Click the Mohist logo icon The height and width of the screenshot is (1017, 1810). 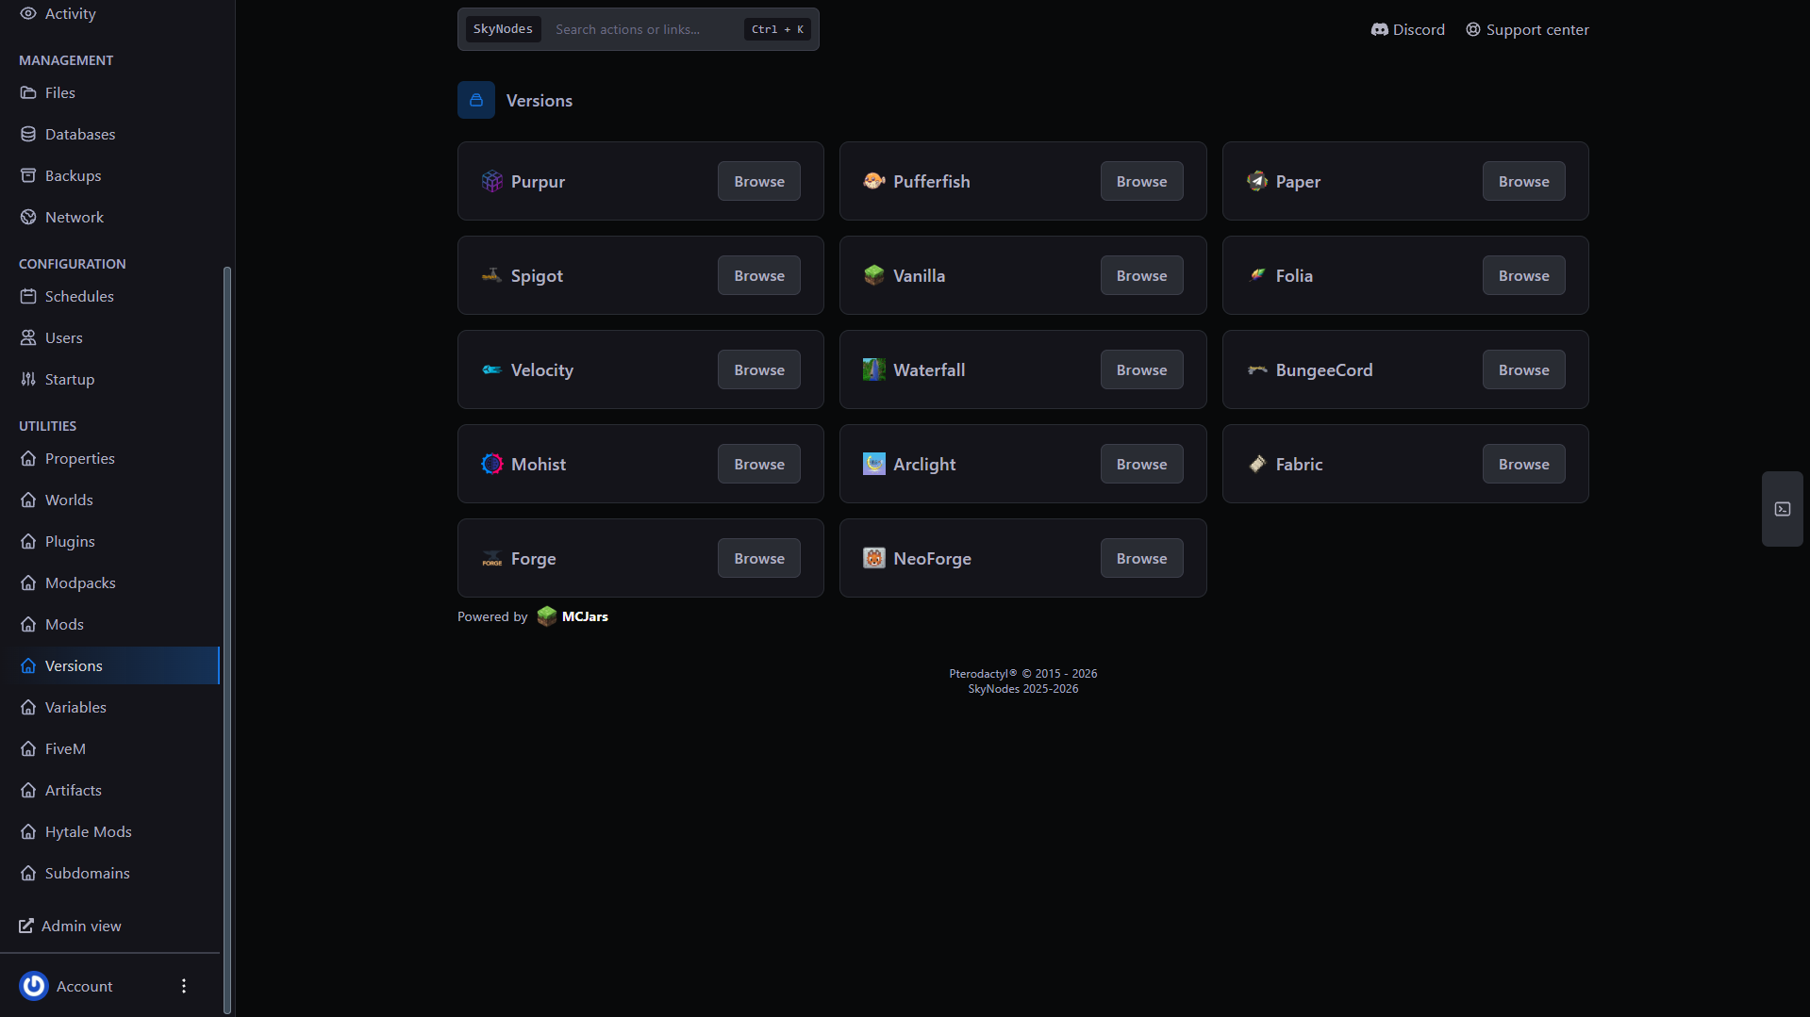point(491,464)
